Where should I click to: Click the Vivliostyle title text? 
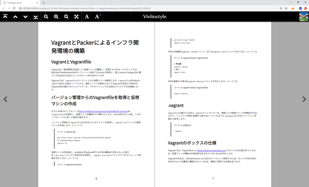pyautogui.click(x=155, y=16)
